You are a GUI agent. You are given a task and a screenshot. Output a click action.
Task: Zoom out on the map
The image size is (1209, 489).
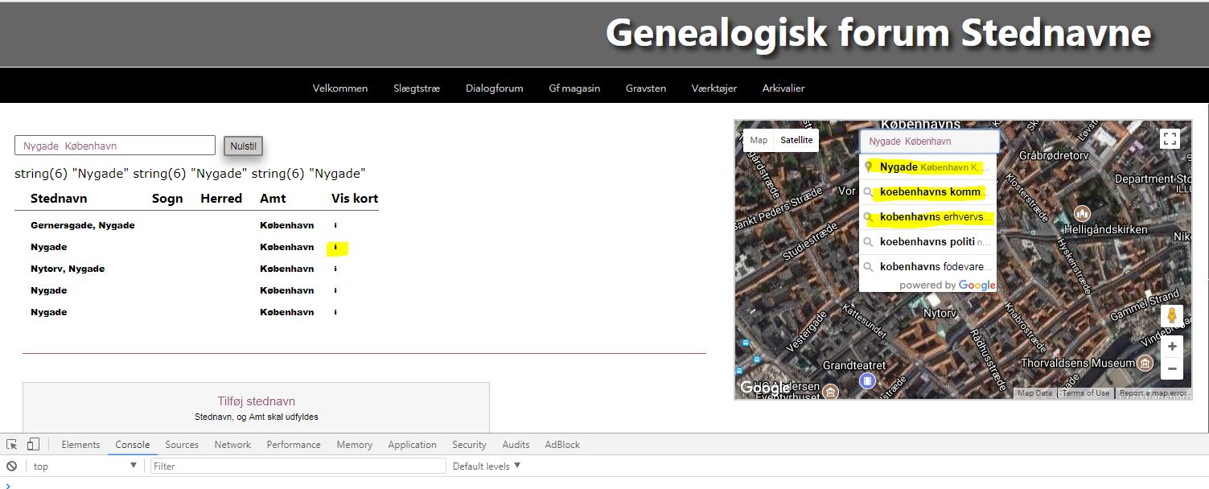(x=1172, y=370)
